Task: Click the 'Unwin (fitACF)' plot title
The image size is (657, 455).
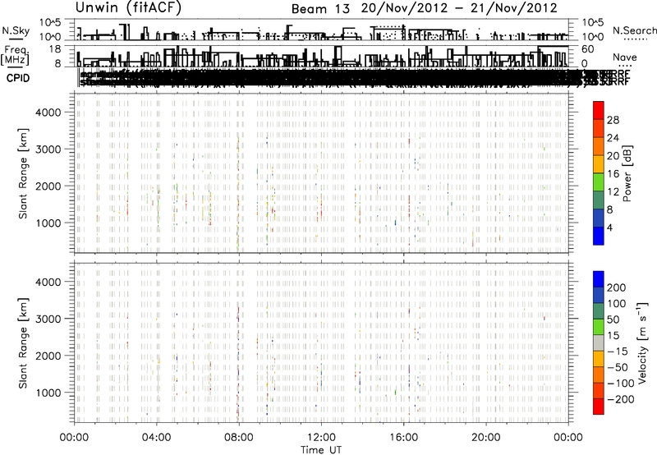Action: tap(128, 7)
